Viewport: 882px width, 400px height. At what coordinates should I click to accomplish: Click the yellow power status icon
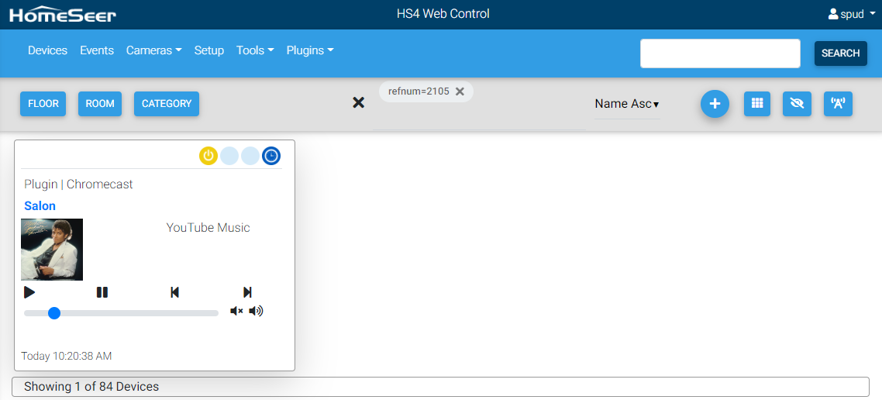point(208,156)
